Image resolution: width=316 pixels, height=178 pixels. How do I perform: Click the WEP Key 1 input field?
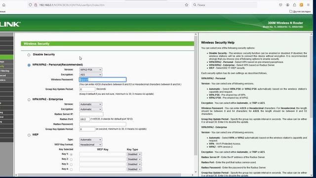point(103,154)
